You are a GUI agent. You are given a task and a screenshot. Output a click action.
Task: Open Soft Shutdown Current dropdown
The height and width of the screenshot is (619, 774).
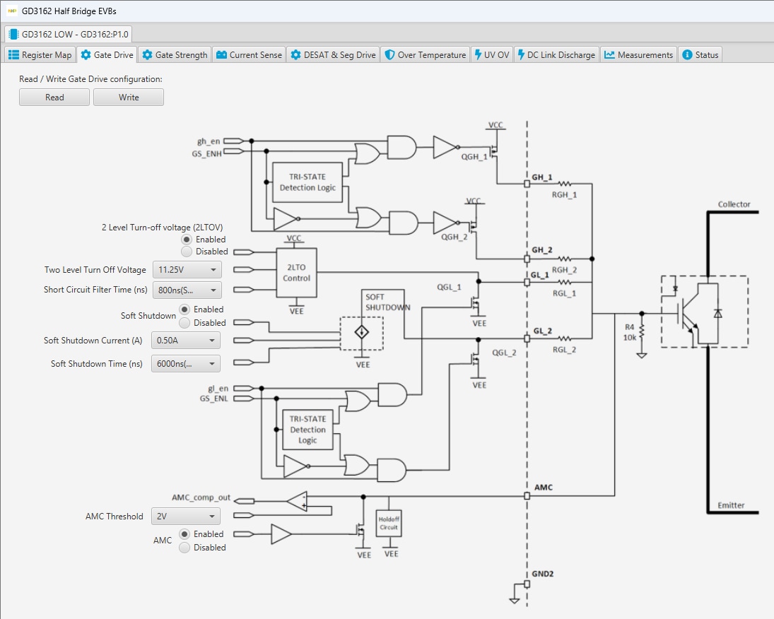pos(186,341)
